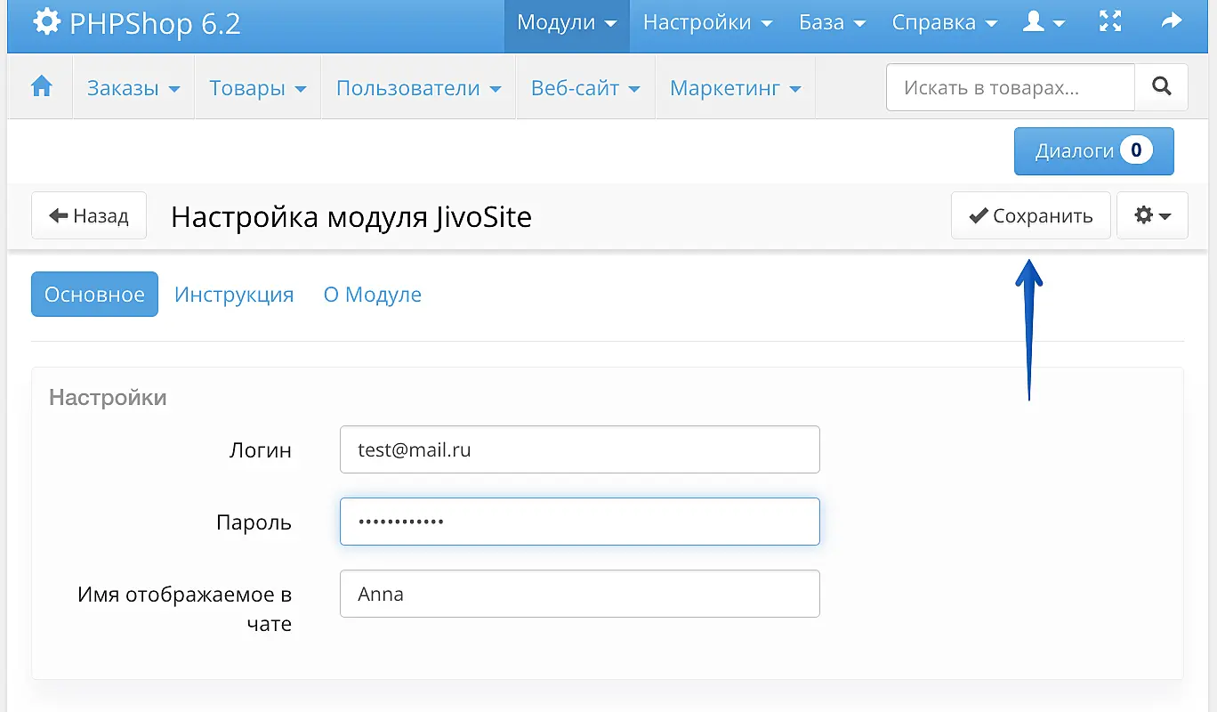Screen dimensions: 1217x712
Task: Expand the Товары dropdown menu
Action: click(257, 88)
